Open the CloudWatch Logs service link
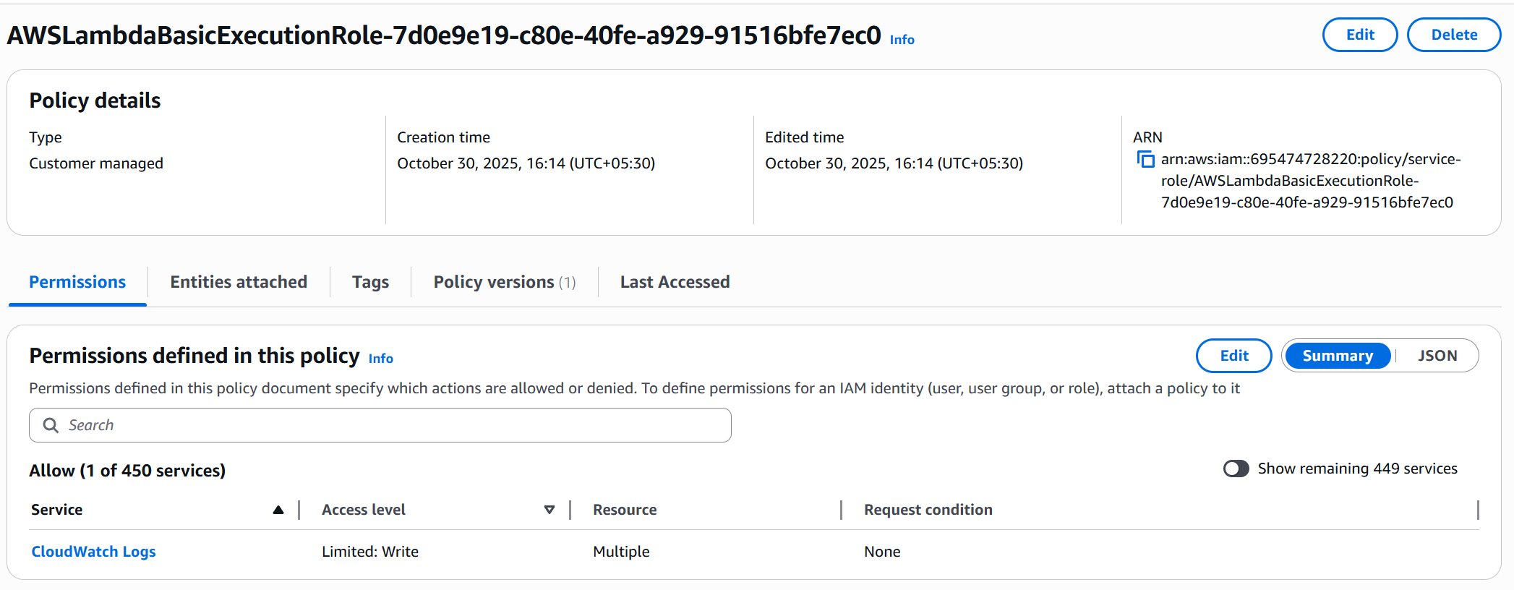1514x590 pixels. [93, 552]
